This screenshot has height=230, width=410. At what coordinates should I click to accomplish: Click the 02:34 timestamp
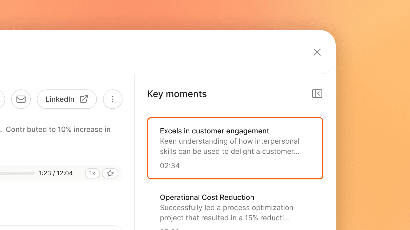pyautogui.click(x=170, y=166)
